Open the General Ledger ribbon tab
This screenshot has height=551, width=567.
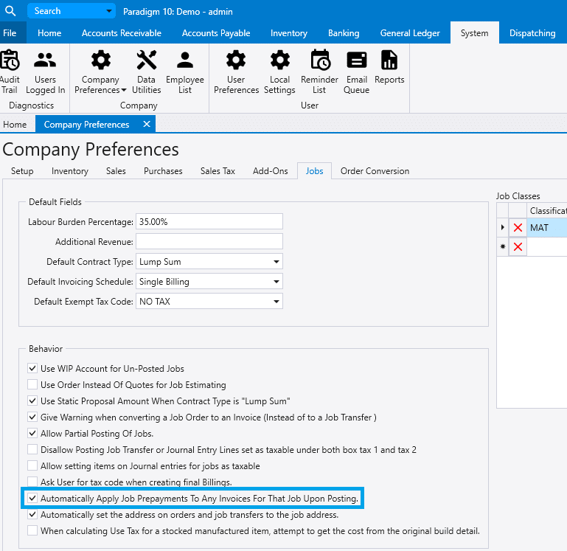pos(410,33)
